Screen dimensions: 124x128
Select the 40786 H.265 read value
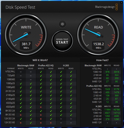click(117, 110)
